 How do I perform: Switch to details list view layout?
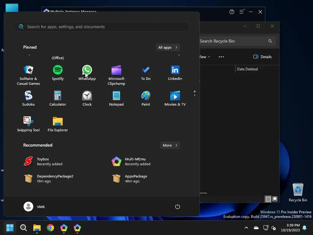click(x=268, y=199)
